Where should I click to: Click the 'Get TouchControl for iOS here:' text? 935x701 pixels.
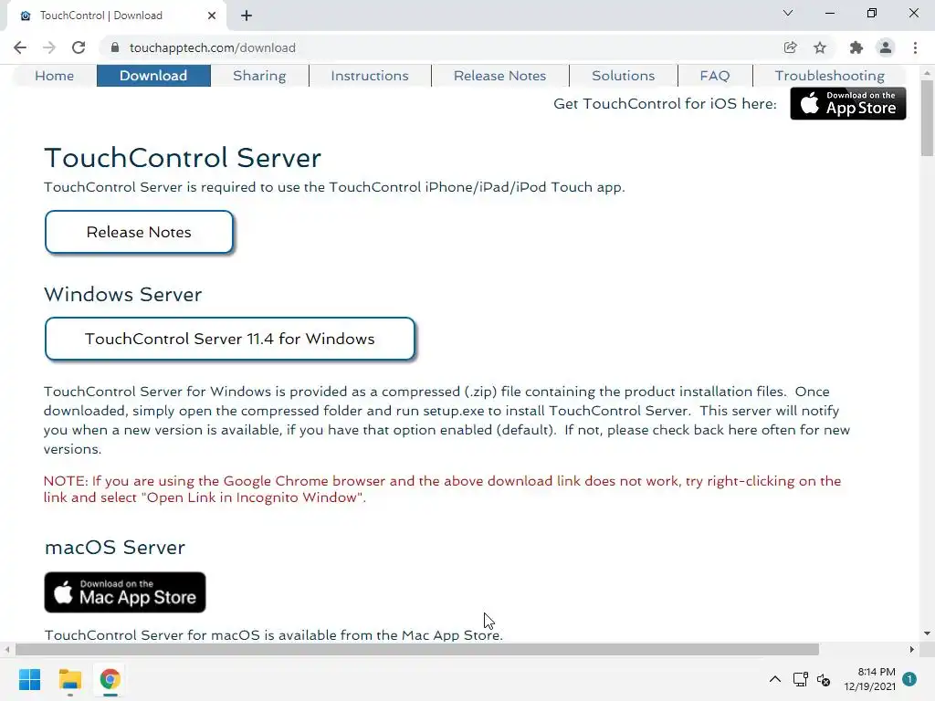pyautogui.click(x=665, y=104)
